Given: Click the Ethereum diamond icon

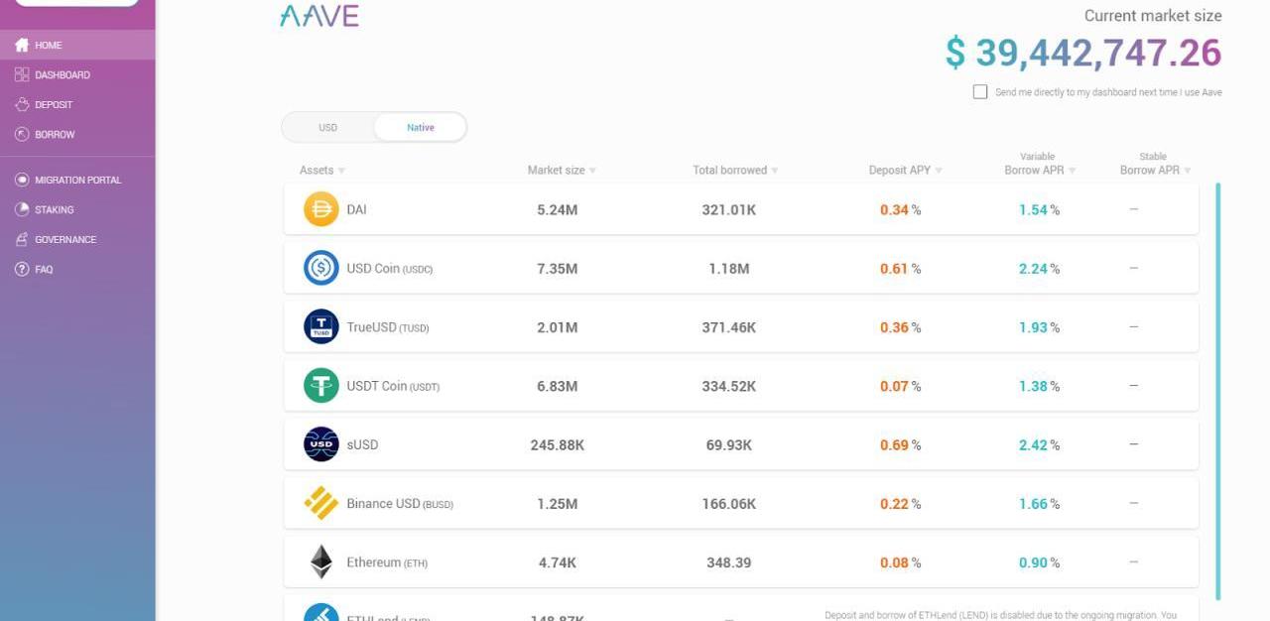Looking at the screenshot, I should [320, 561].
